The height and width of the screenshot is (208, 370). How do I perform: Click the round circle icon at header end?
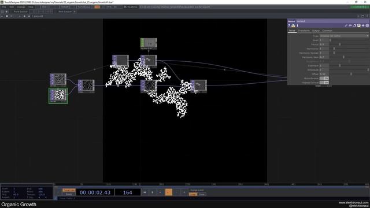(x=367, y=25)
